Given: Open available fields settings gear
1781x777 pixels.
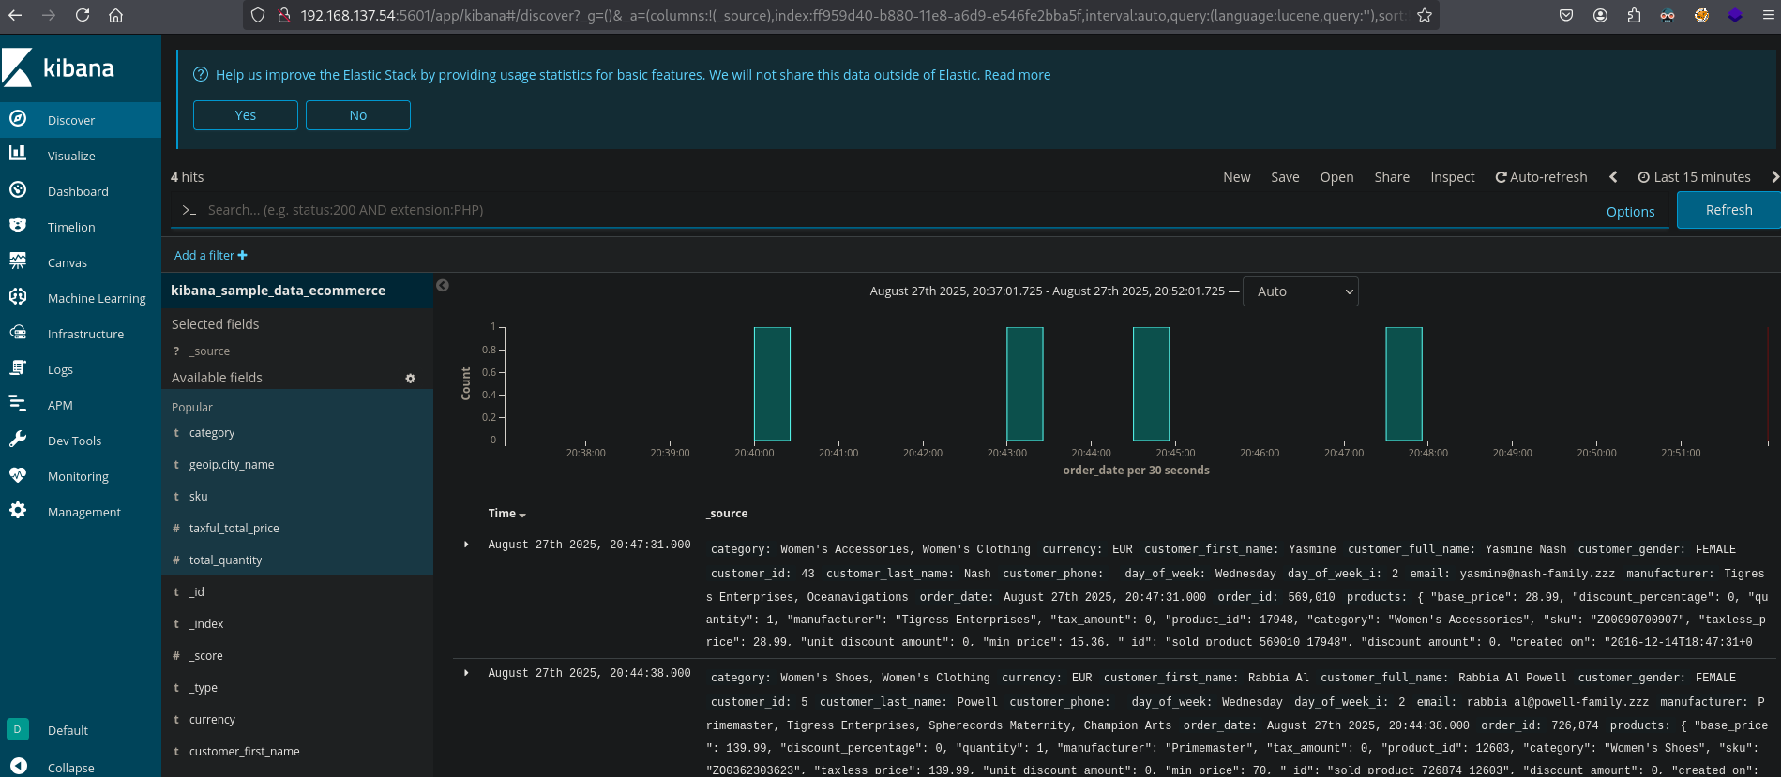Looking at the screenshot, I should tap(410, 379).
